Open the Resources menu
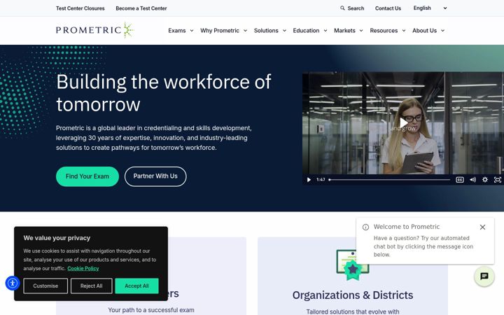 tap(384, 31)
